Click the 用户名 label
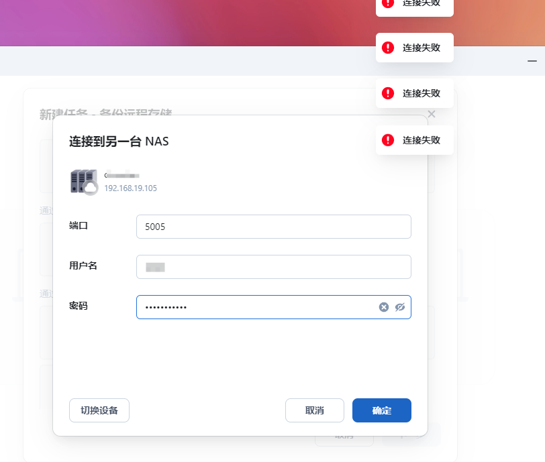Image resolution: width=545 pixels, height=462 pixels. click(83, 266)
